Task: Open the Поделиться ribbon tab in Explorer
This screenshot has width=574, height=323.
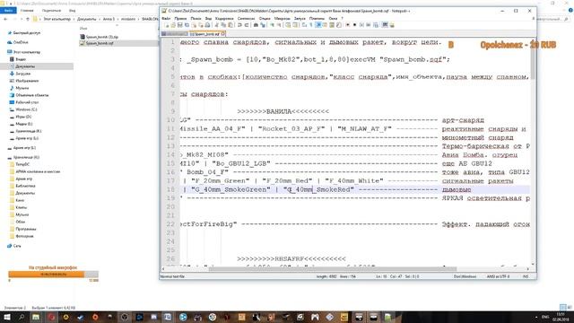Action: (x=51, y=11)
